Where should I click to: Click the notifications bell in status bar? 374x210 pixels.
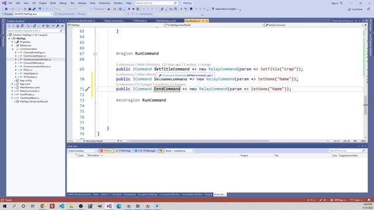coord(369,200)
